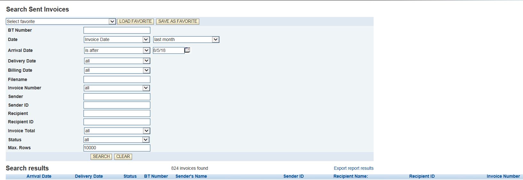The width and height of the screenshot is (523, 180).
Task: Open the Status dropdown
Action: point(116,140)
